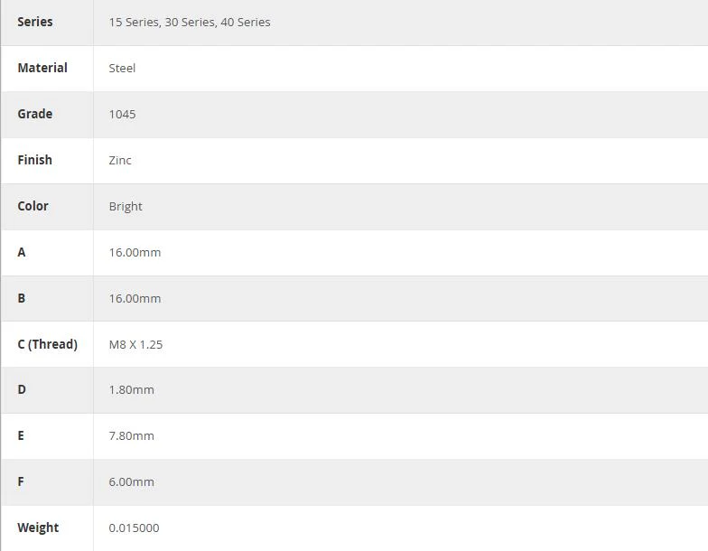Select the Bright color value
This screenshot has width=708, height=551.
[x=126, y=206]
